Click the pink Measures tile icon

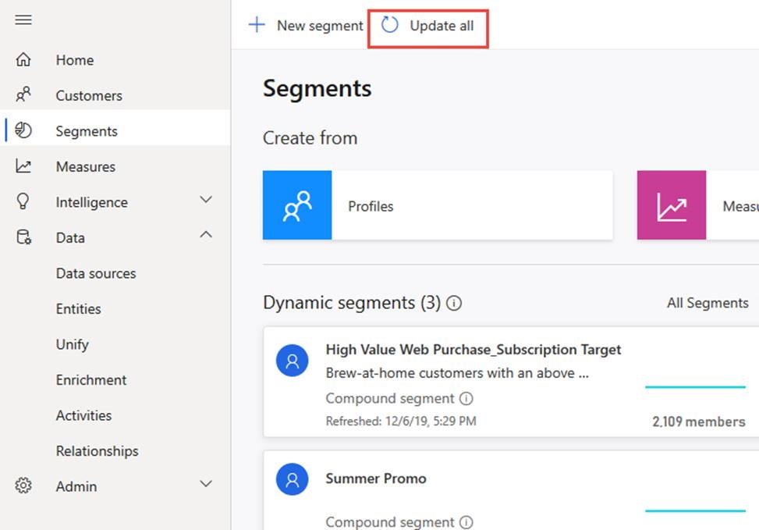[x=671, y=205]
